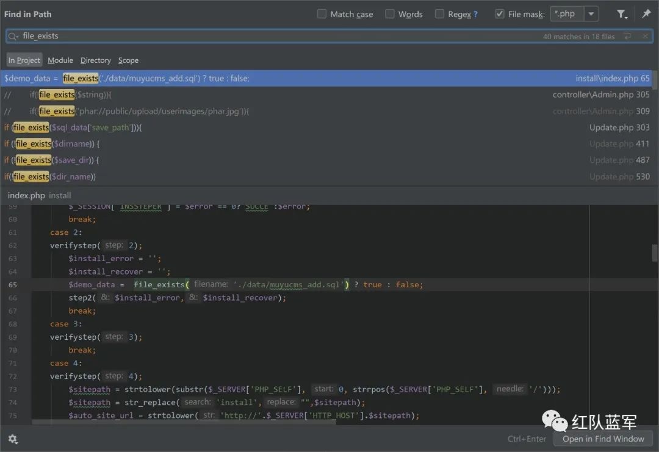Pin the Find in Path window
The image size is (659, 452).
click(646, 14)
